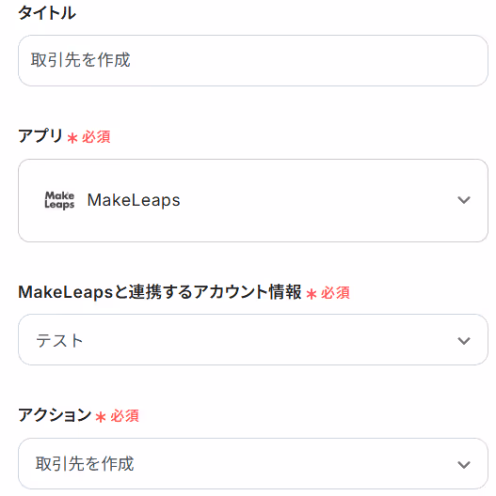
Task: Select the MakeLeaps text in app selector
Action: [x=134, y=200]
